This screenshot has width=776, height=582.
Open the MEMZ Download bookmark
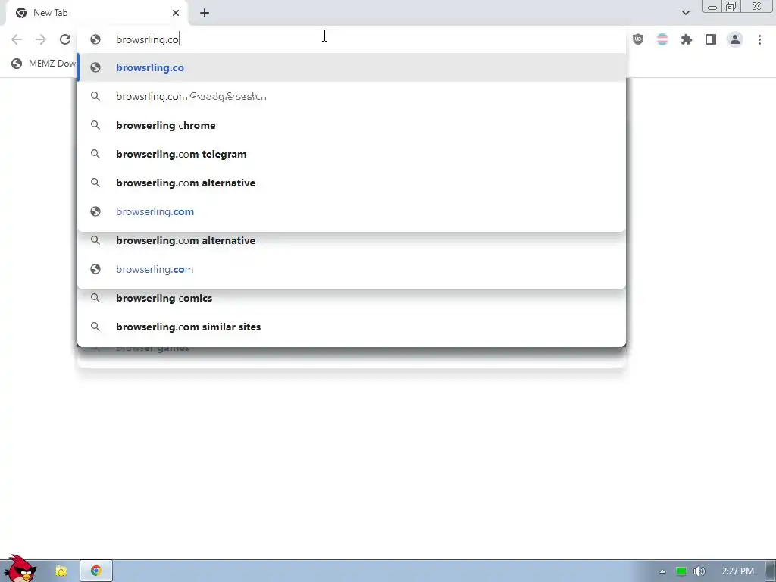[45, 64]
